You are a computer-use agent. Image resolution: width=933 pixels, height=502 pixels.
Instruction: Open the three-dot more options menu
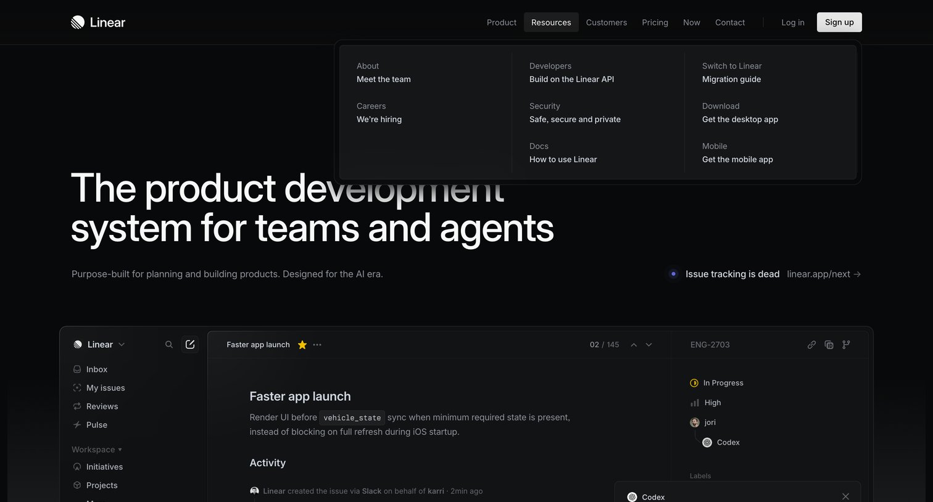pos(317,345)
